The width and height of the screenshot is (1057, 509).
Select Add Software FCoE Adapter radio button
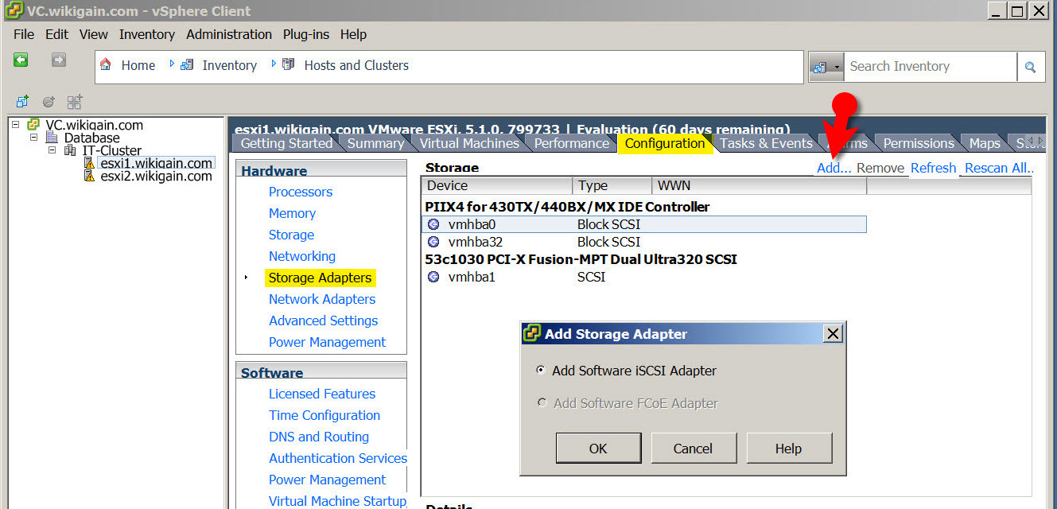[x=542, y=403]
